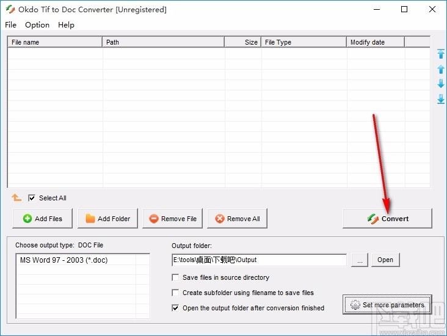Open the Help menu
The width and height of the screenshot is (447, 336).
(x=66, y=25)
